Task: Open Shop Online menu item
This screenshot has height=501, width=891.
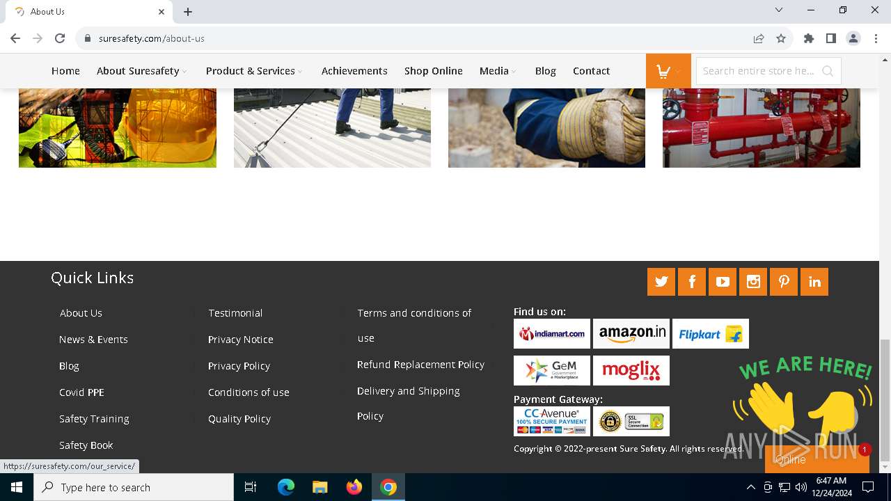Action: (x=434, y=71)
